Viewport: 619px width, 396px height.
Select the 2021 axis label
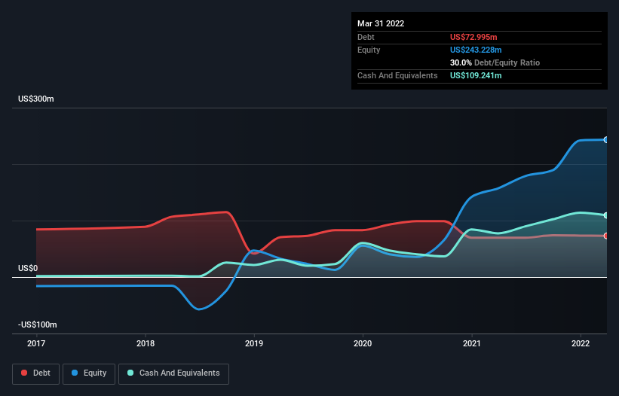pyautogui.click(x=472, y=343)
